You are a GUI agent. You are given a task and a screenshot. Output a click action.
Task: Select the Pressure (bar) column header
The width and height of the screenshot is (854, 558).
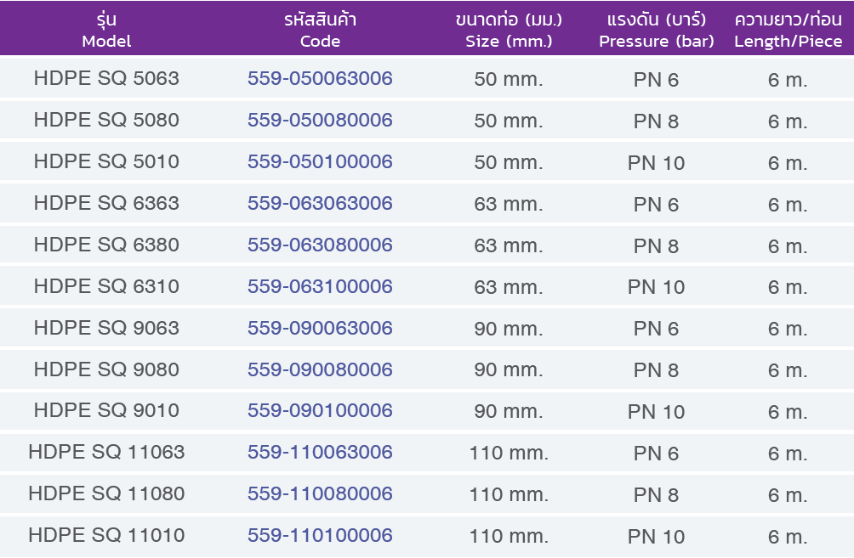pos(657,30)
